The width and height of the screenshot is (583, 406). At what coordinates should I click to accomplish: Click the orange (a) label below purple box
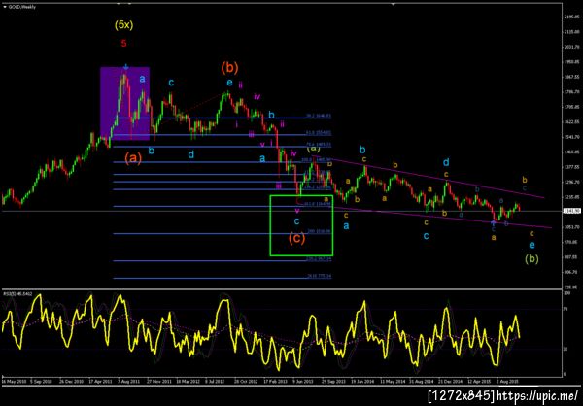click(x=133, y=158)
